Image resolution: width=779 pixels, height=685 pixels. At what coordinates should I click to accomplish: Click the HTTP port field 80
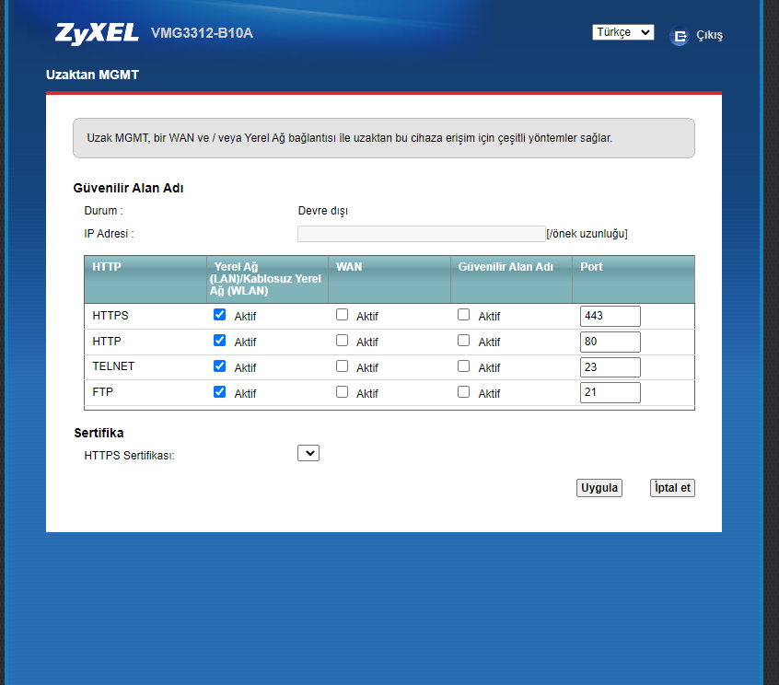(610, 342)
